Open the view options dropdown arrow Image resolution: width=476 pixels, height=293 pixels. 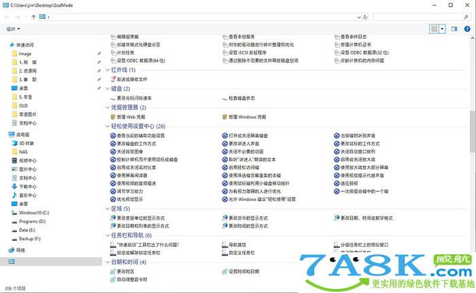tap(442, 29)
